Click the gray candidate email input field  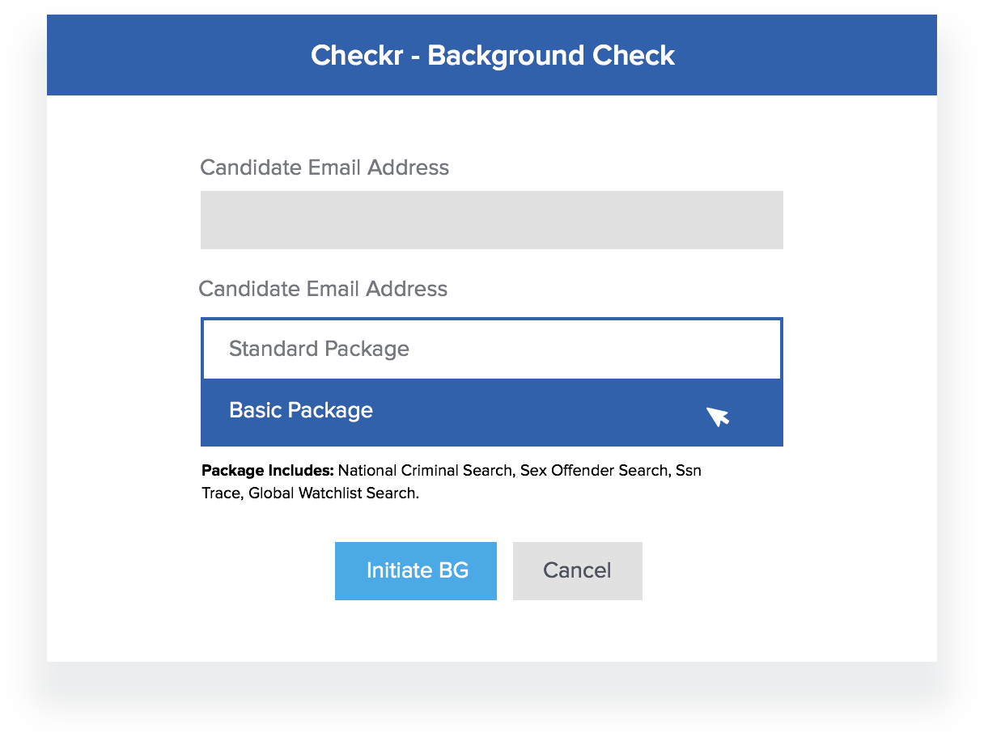click(x=491, y=220)
